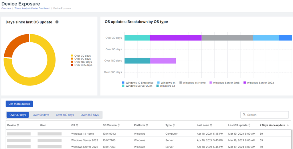The image size is (293, 149).
Task: Hide Windows Server 2023 legend series
Action: tap(258, 83)
